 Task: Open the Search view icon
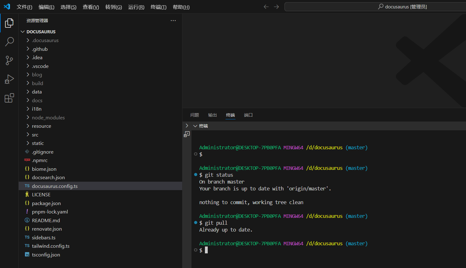(x=9, y=41)
